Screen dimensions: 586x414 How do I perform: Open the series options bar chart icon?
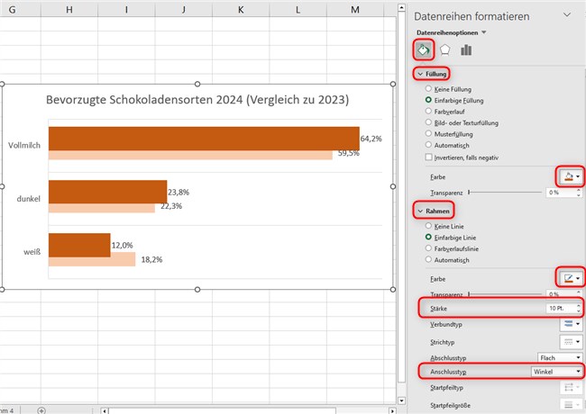[x=466, y=50]
